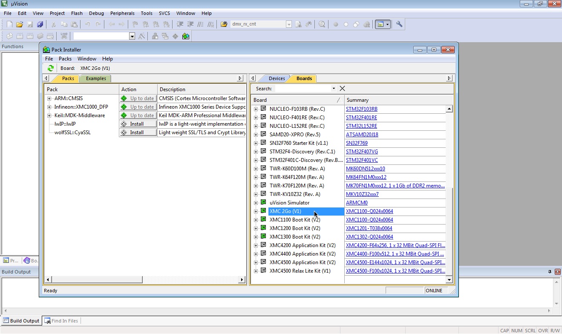This screenshot has height=334, width=562.
Task: Expand the Keil::MDK-Middleware pack node
Action: [x=49, y=115]
